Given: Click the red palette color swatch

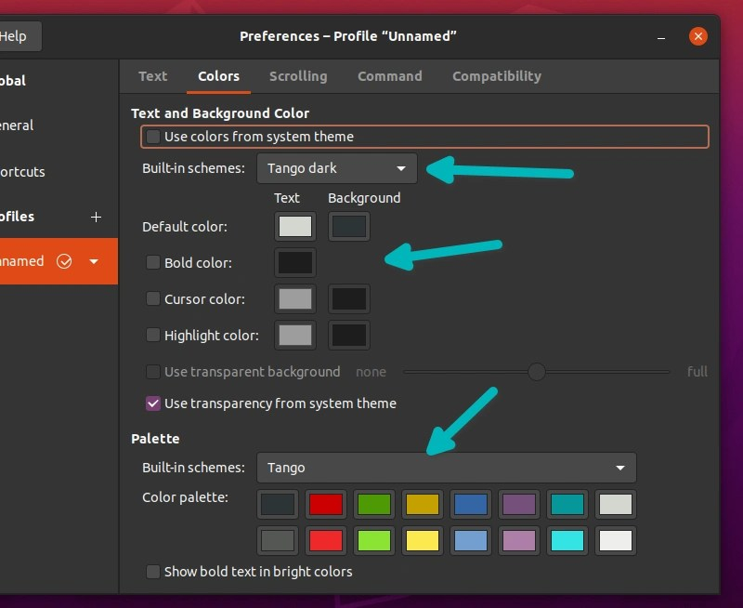Looking at the screenshot, I should click(x=326, y=505).
